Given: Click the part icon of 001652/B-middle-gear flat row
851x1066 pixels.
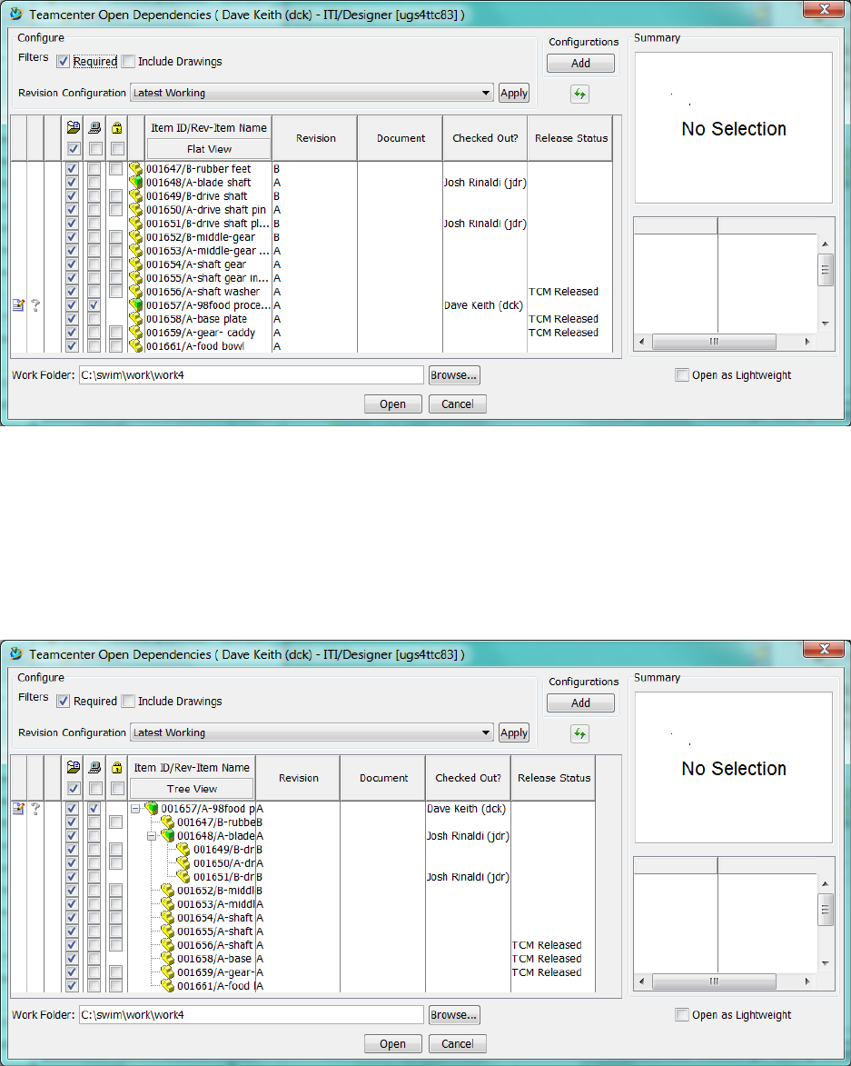Looking at the screenshot, I should [x=136, y=236].
